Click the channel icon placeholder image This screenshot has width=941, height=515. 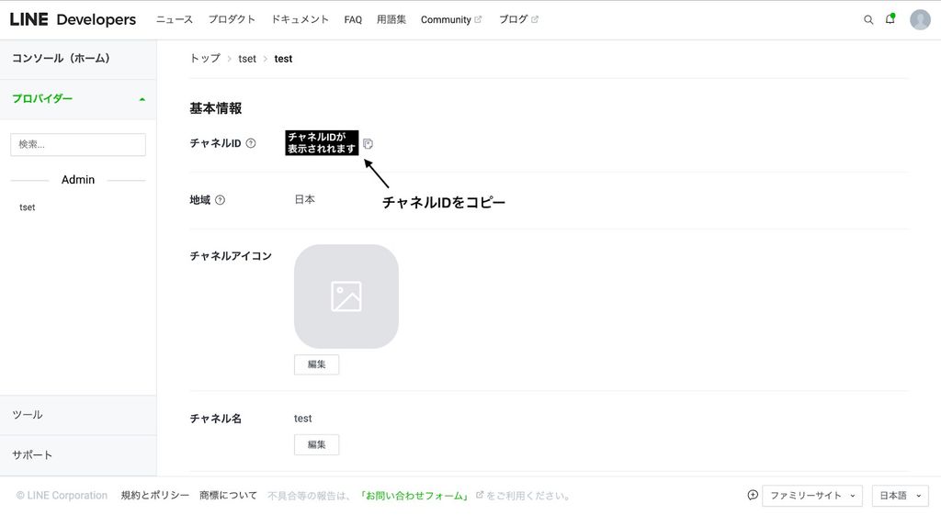coord(346,297)
